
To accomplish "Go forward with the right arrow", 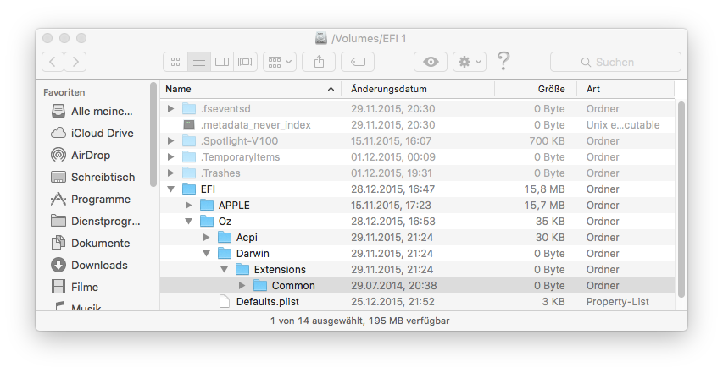I will 75,62.
